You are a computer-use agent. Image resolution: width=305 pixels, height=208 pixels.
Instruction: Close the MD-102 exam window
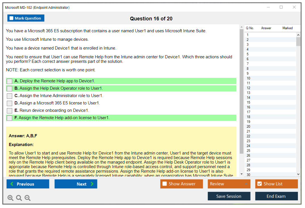(x=294, y=7)
